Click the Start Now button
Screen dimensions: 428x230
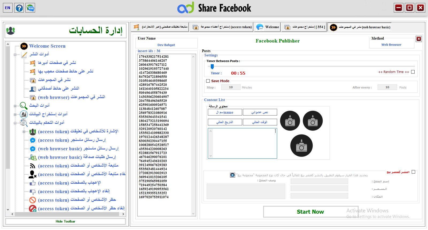[310, 212]
